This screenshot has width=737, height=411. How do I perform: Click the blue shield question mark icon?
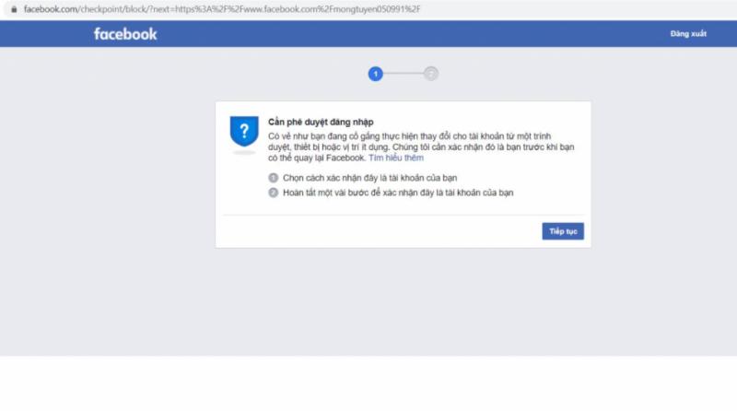(243, 130)
